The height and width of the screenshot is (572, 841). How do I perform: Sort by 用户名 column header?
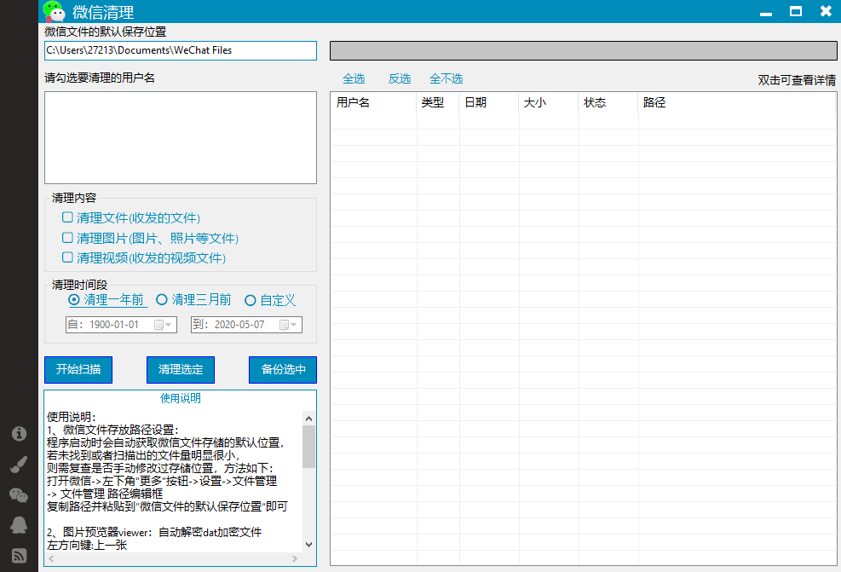click(373, 102)
